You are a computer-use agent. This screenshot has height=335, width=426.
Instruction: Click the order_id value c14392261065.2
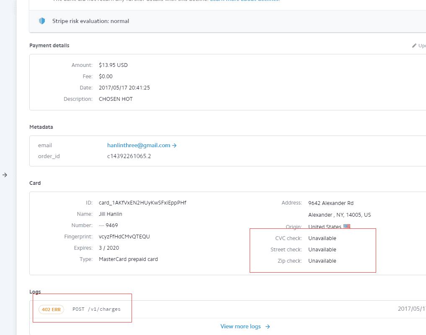click(x=129, y=156)
